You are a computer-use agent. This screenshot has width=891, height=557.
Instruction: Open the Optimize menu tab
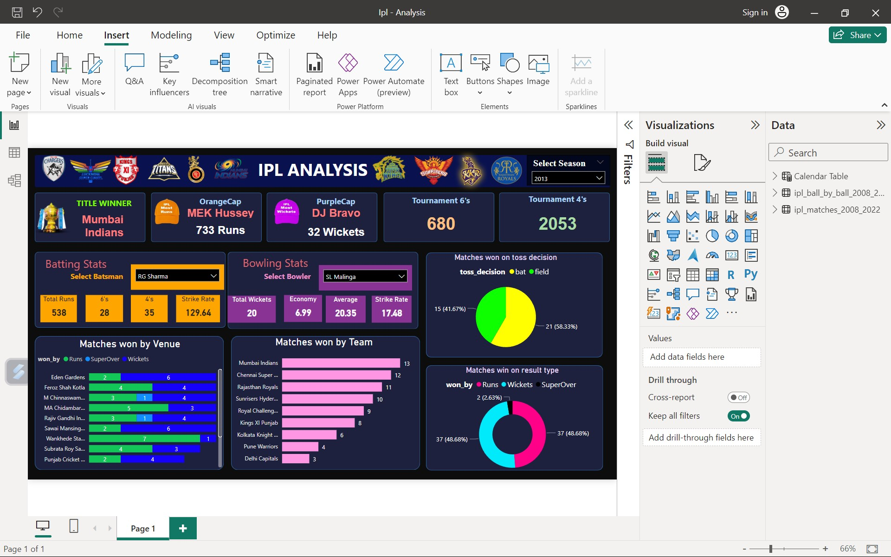coord(276,35)
